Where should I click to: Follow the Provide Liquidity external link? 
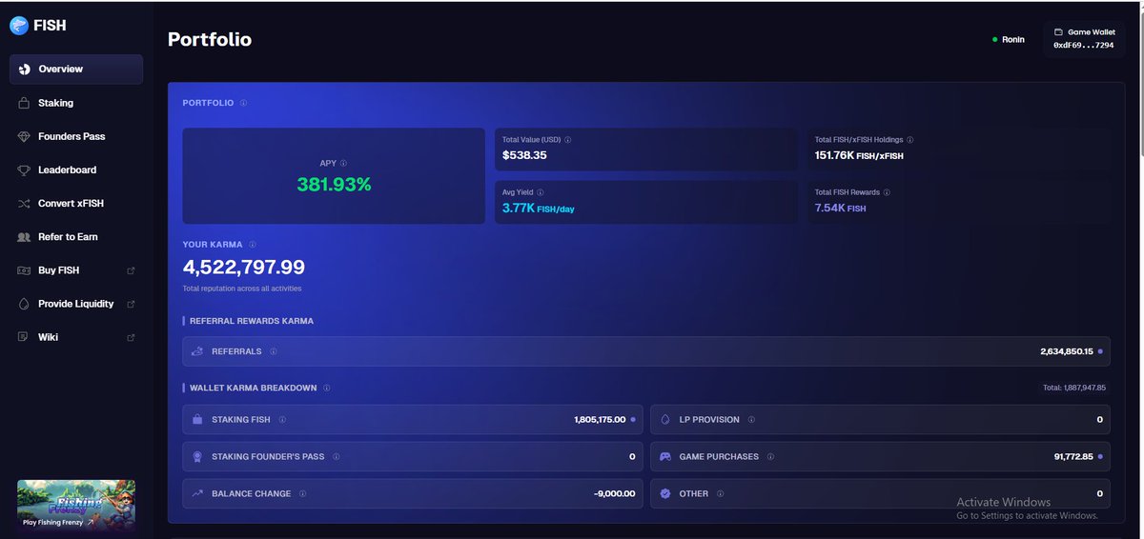coord(76,304)
